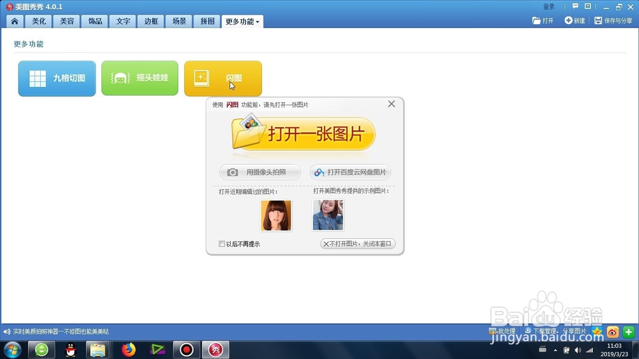Click 不打开图片，关闭本窗口 button
This screenshot has width=639, height=359.
[x=357, y=243]
